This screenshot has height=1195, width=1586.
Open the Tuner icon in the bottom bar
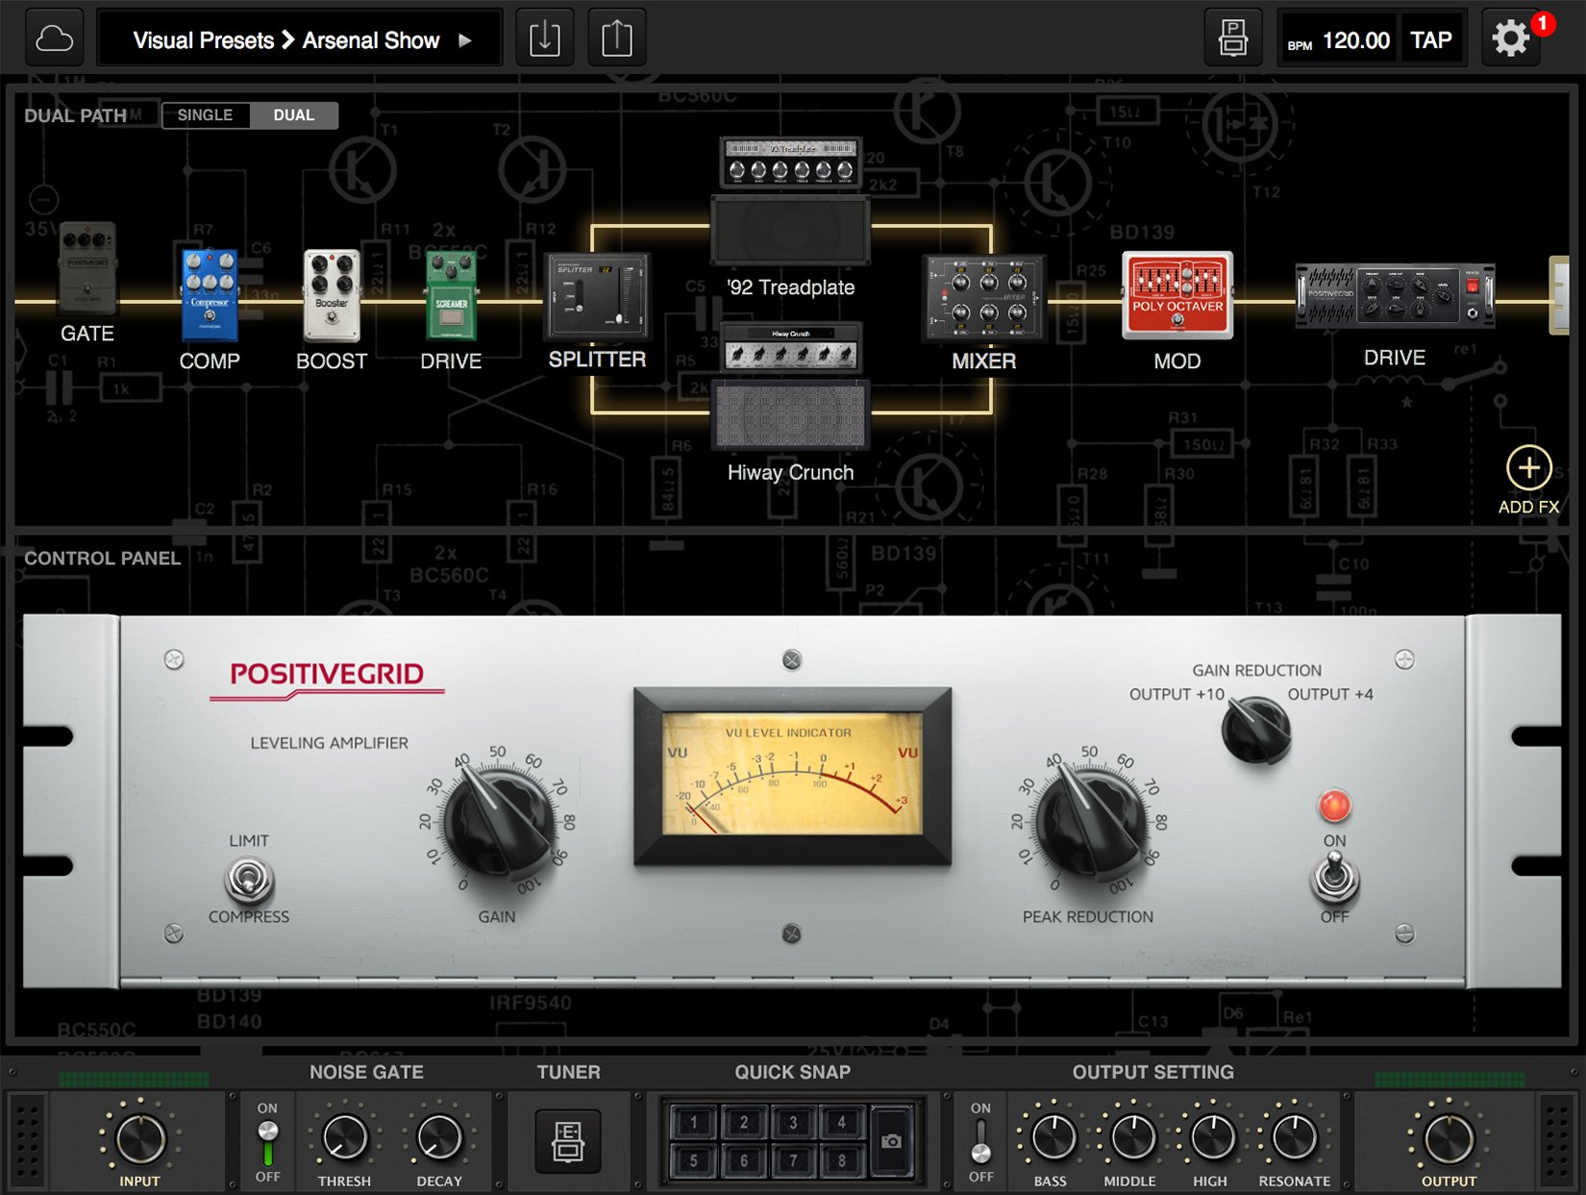pyautogui.click(x=568, y=1141)
